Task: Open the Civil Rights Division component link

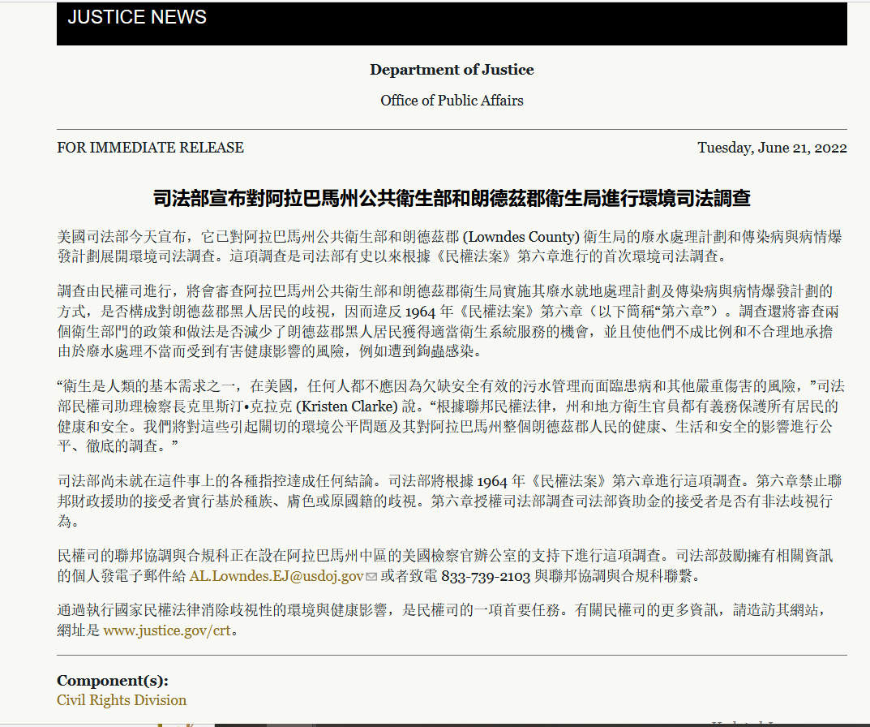Action: tap(122, 700)
